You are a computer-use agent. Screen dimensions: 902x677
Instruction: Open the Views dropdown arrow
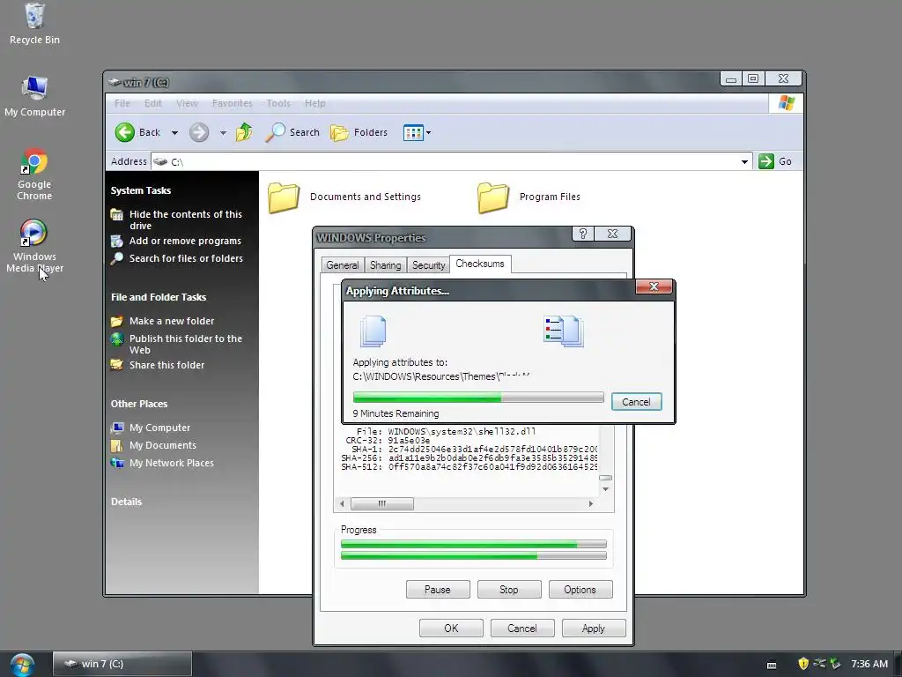tap(429, 133)
